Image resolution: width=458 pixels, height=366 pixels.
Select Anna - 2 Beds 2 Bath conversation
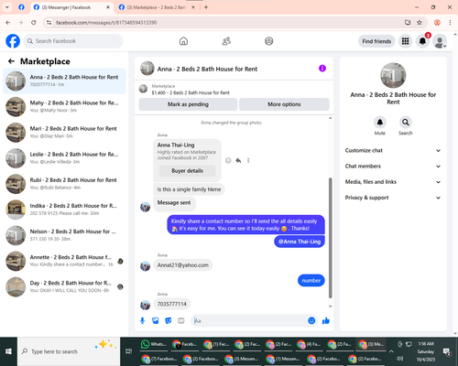click(64, 81)
